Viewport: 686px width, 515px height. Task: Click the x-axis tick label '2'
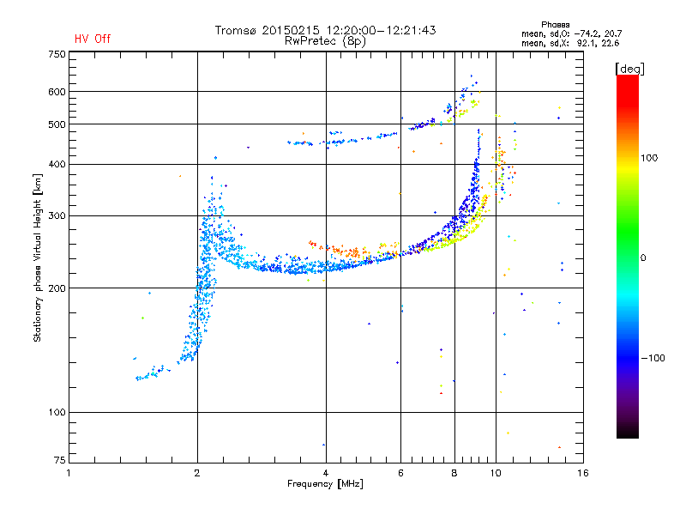point(197,473)
